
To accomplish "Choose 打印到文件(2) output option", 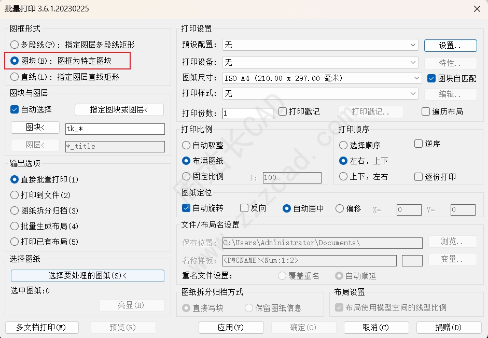I will (15, 195).
